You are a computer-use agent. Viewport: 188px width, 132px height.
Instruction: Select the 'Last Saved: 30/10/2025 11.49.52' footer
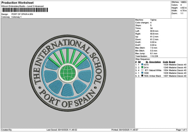(62, 130)
